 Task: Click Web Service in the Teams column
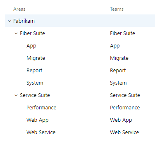pos(124,132)
